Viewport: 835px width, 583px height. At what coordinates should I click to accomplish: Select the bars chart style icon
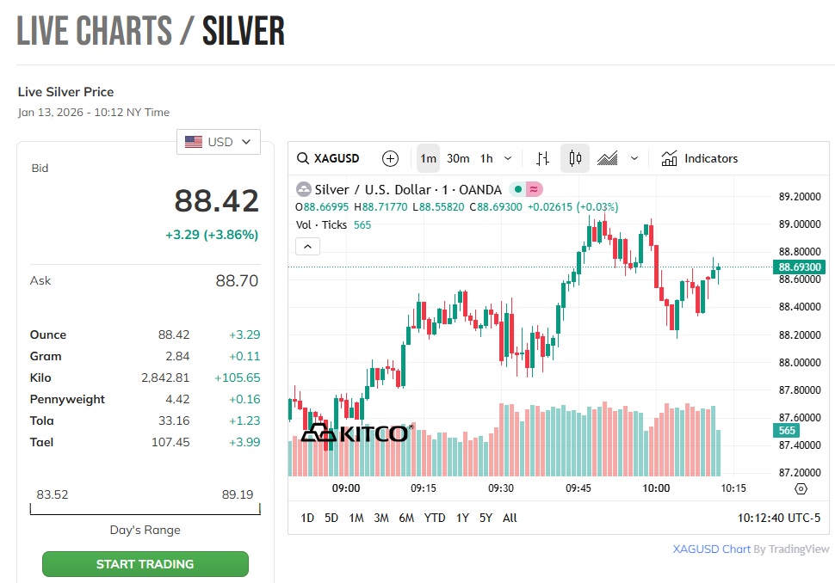(542, 158)
